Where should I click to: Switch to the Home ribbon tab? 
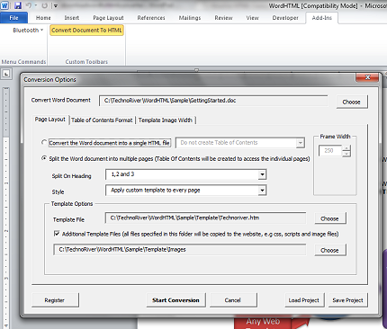pos(43,18)
